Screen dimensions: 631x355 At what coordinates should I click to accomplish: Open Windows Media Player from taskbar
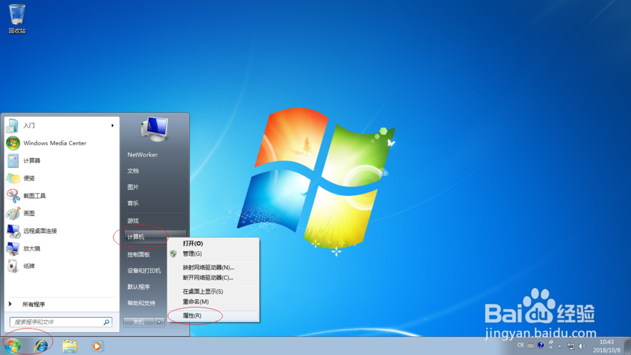pyautogui.click(x=97, y=346)
